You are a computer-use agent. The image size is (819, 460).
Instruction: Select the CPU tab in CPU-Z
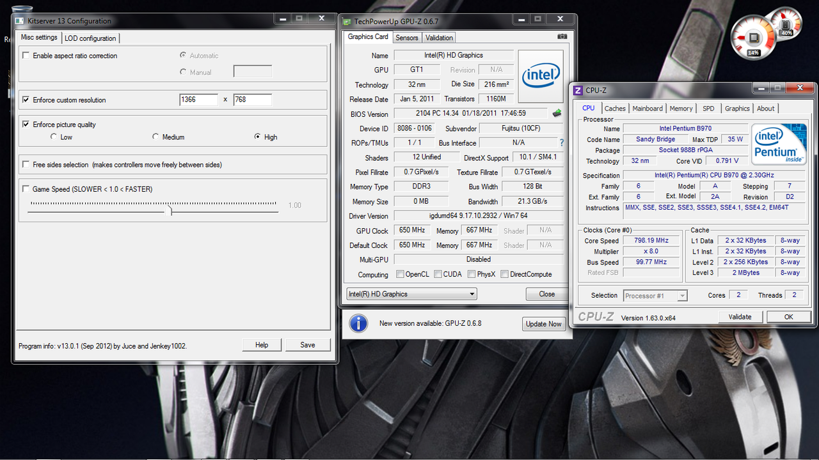(589, 108)
